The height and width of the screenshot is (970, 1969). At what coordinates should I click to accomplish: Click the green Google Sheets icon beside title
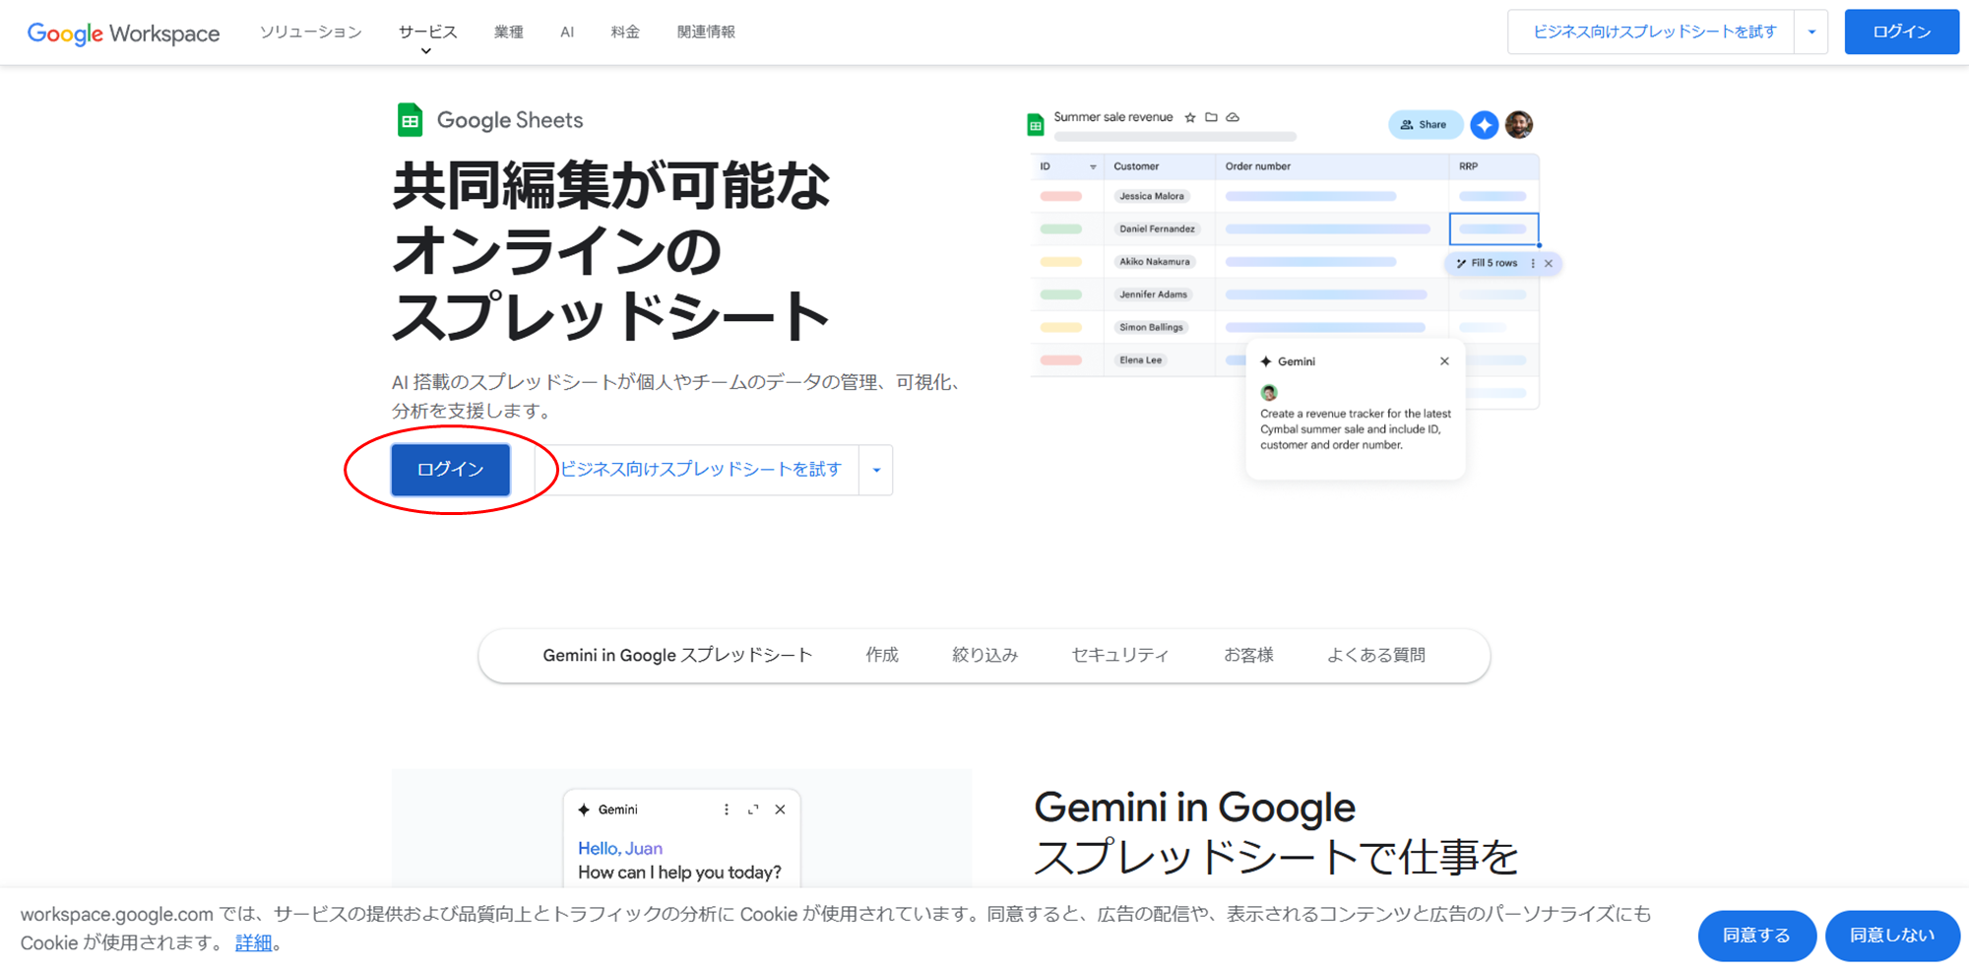410,120
